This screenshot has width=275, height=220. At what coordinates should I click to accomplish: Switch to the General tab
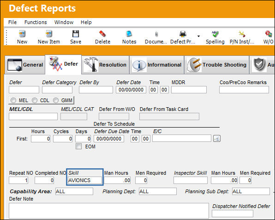pos(25,65)
